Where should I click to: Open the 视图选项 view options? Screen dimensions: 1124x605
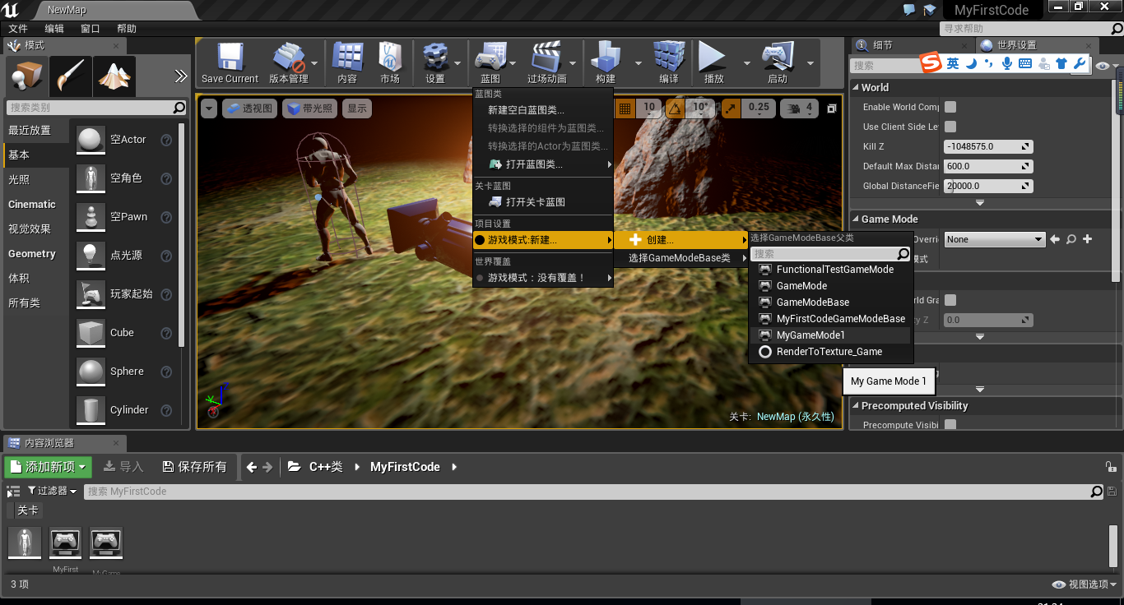[x=1085, y=584]
